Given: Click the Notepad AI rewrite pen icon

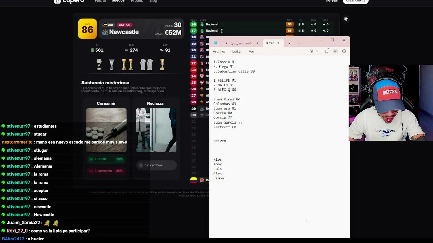Looking at the screenshot, I should [x=312, y=51].
